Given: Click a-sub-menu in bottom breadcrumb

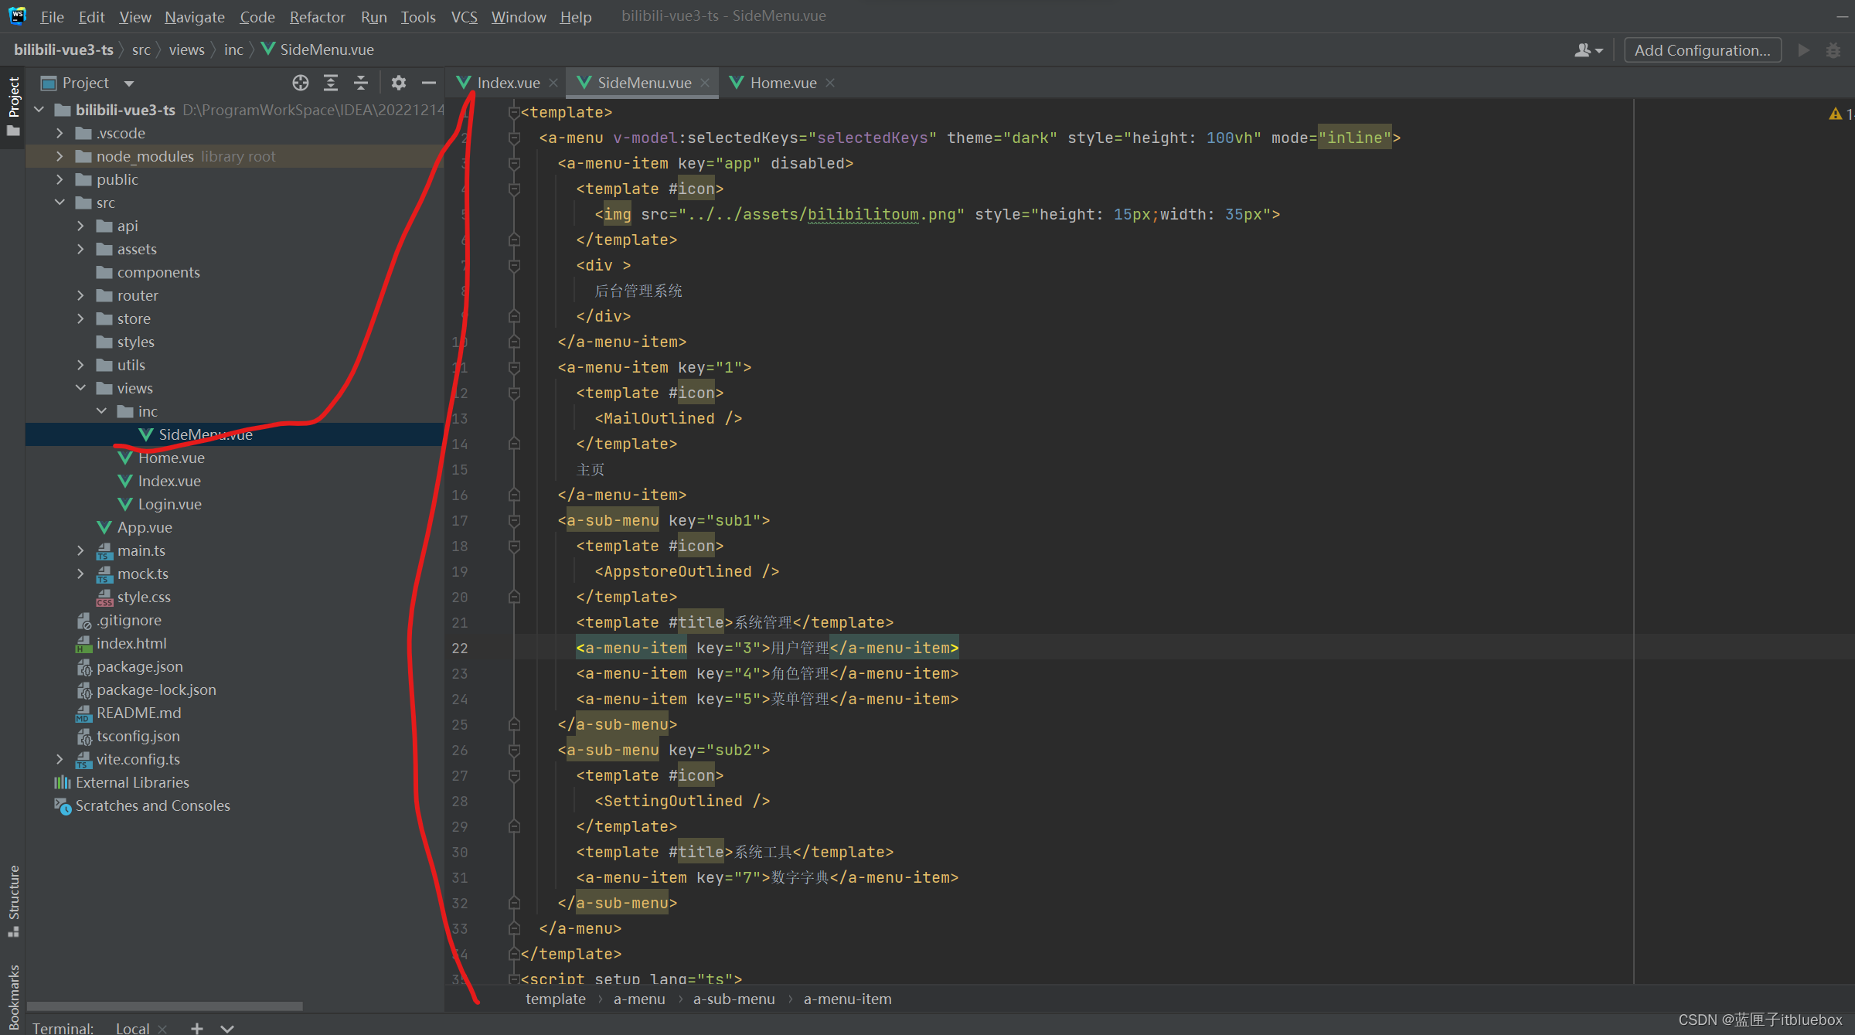Looking at the screenshot, I should pos(733,999).
